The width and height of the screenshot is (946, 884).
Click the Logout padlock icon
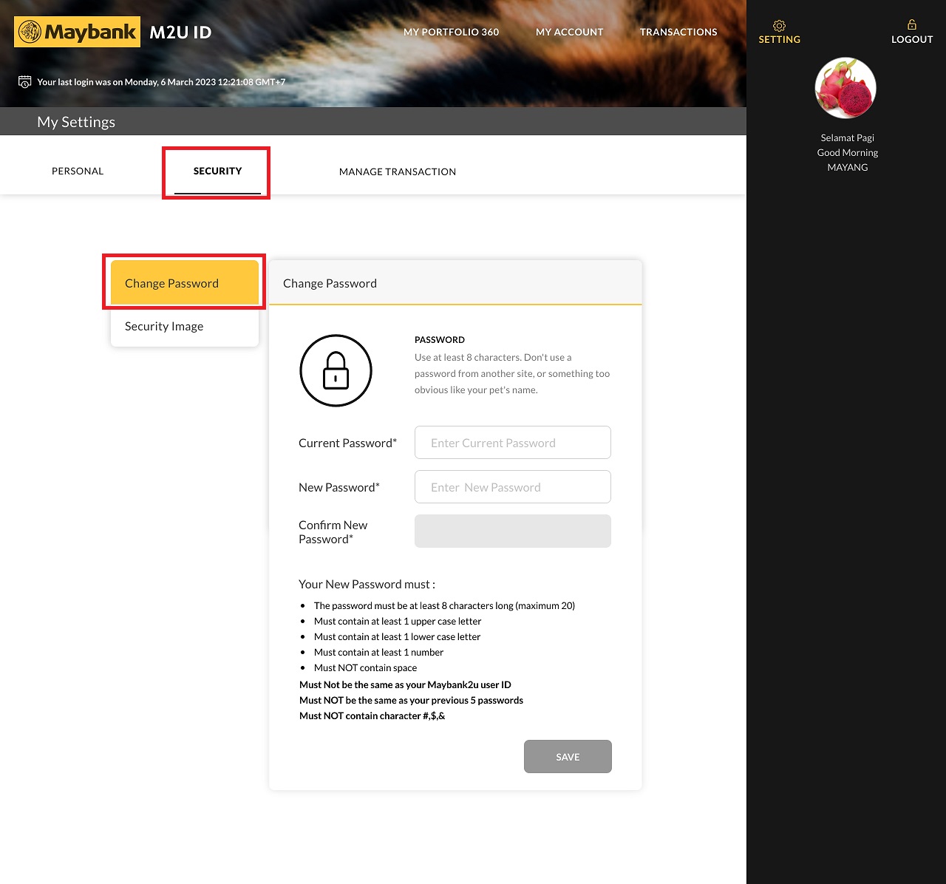pyautogui.click(x=911, y=25)
